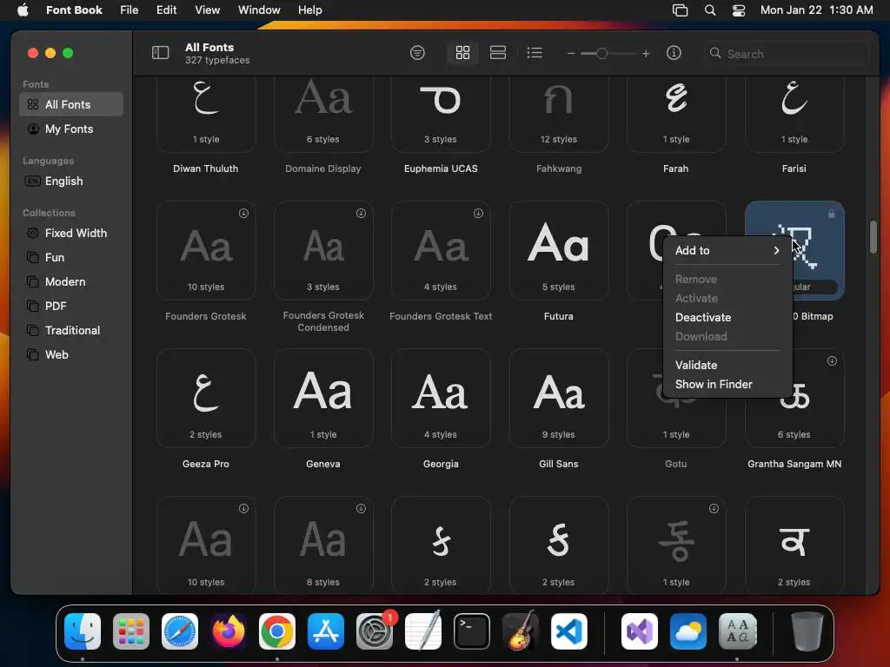This screenshot has height=667, width=890.
Task: Open the File menu
Action: [129, 10]
